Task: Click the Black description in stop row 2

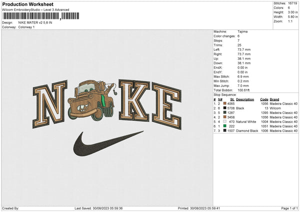Action: (240, 108)
